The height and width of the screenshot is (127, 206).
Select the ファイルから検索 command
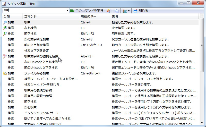[x=37, y=73]
